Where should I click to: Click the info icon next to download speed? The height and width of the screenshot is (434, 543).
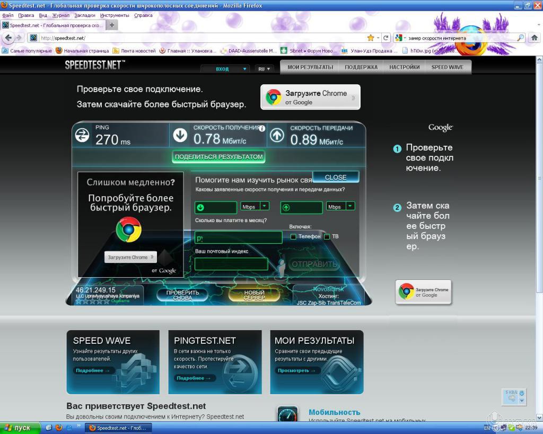(262, 128)
